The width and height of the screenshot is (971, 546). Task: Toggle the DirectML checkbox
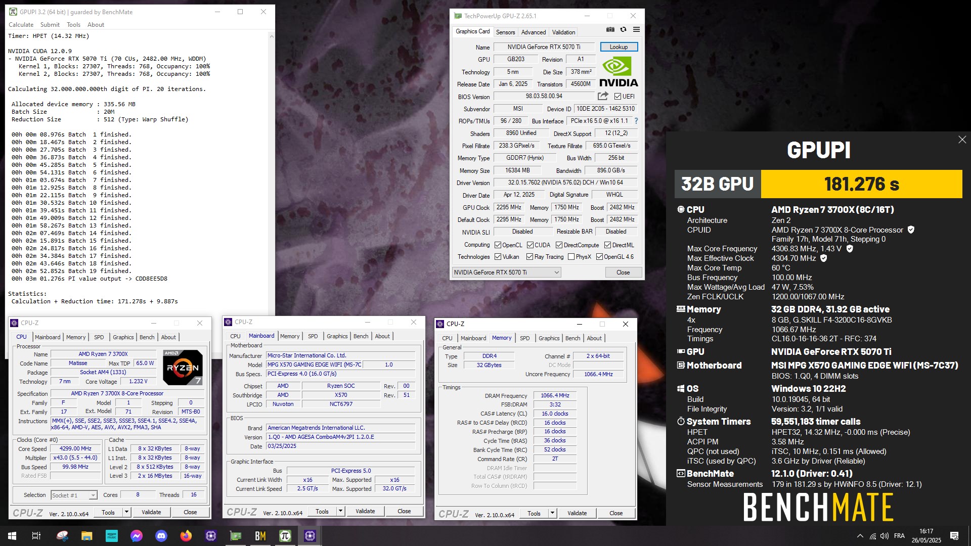(x=607, y=245)
